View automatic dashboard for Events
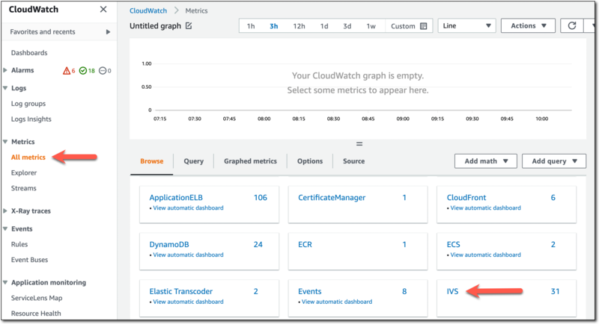This screenshot has width=599, height=324. 336,302
